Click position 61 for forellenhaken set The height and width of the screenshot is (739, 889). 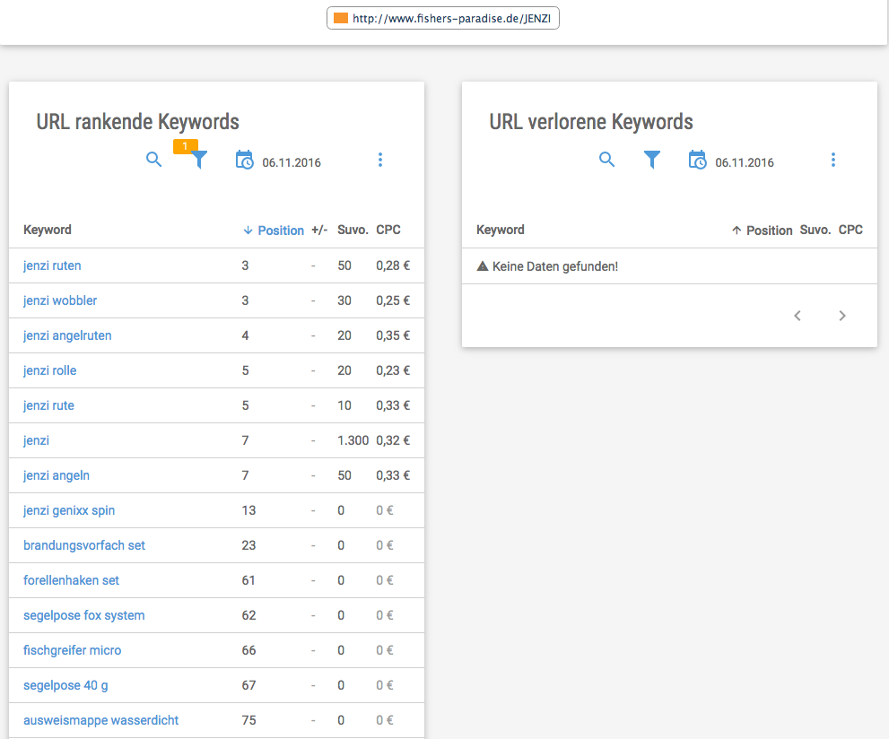click(248, 580)
